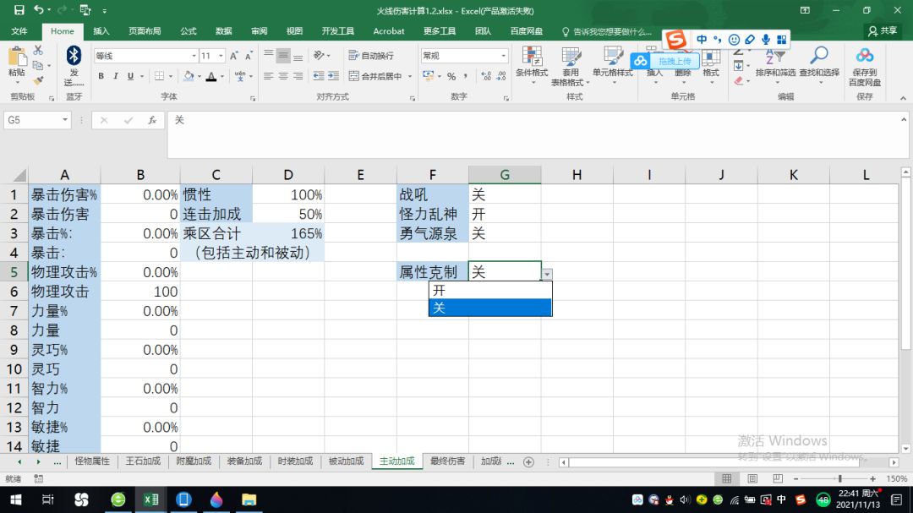
Task: Click the 共享 share button
Action: (883, 31)
